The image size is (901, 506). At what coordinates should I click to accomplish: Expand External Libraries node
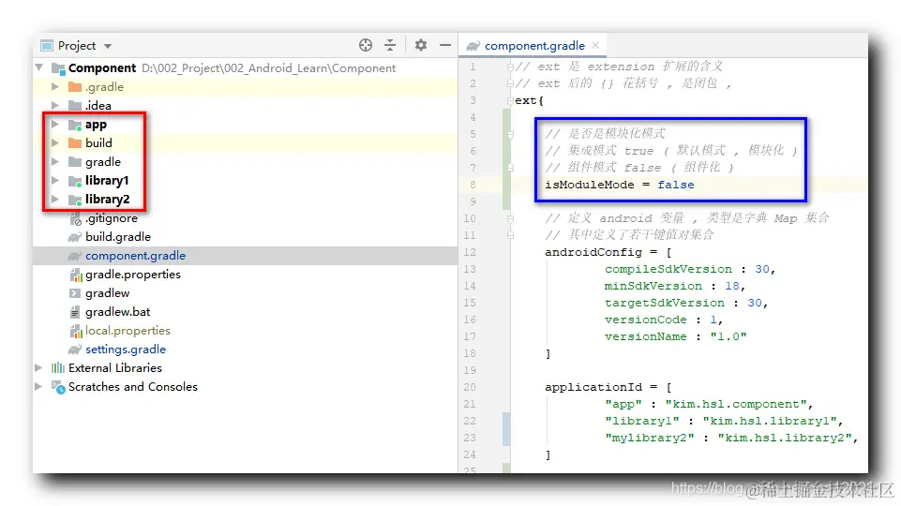39,367
